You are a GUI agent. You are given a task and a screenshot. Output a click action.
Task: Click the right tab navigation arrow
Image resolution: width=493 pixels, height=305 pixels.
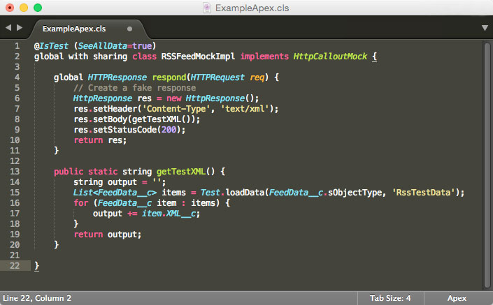(19, 28)
